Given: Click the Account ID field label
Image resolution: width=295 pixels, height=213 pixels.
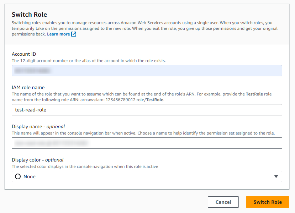Looking at the screenshot, I should [x=24, y=54].
